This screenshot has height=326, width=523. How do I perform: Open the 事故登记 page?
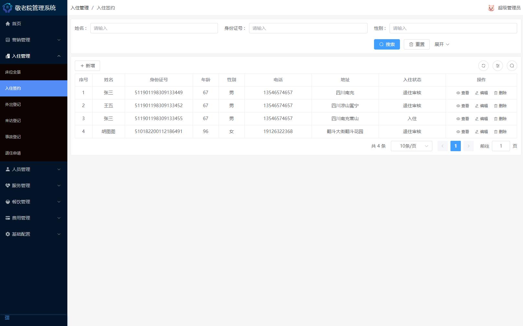[34, 137]
